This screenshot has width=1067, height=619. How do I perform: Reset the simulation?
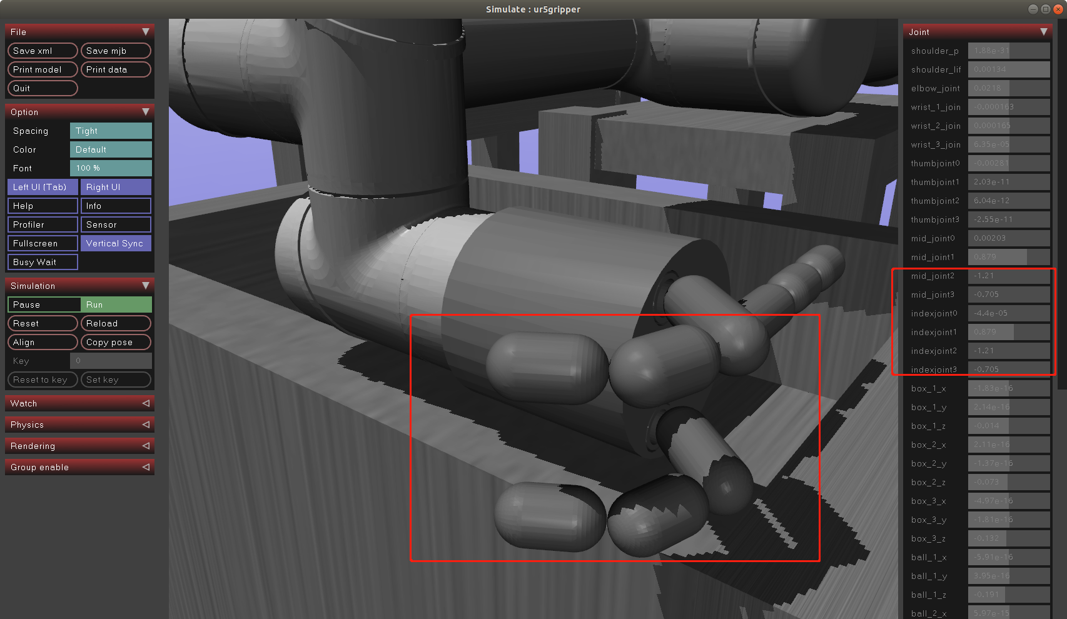(43, 323)
